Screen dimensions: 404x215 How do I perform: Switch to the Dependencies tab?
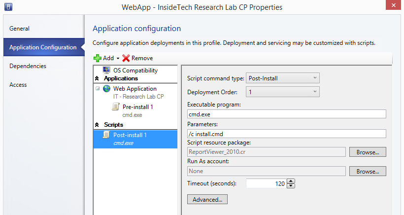click(x=28, y=66)
